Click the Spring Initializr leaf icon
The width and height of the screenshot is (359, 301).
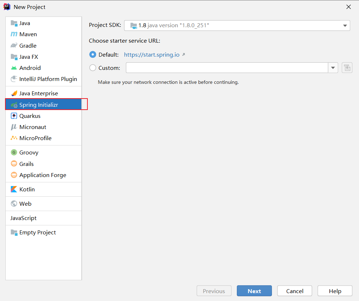pyautogui.click(x=14, y=105)
